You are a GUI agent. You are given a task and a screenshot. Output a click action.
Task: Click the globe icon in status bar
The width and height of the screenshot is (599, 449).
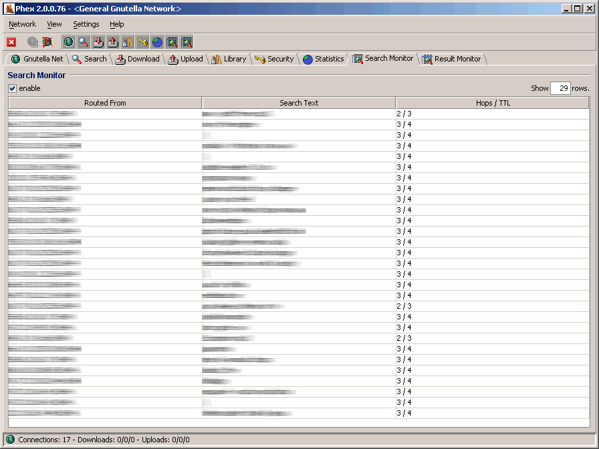point(11,440)
